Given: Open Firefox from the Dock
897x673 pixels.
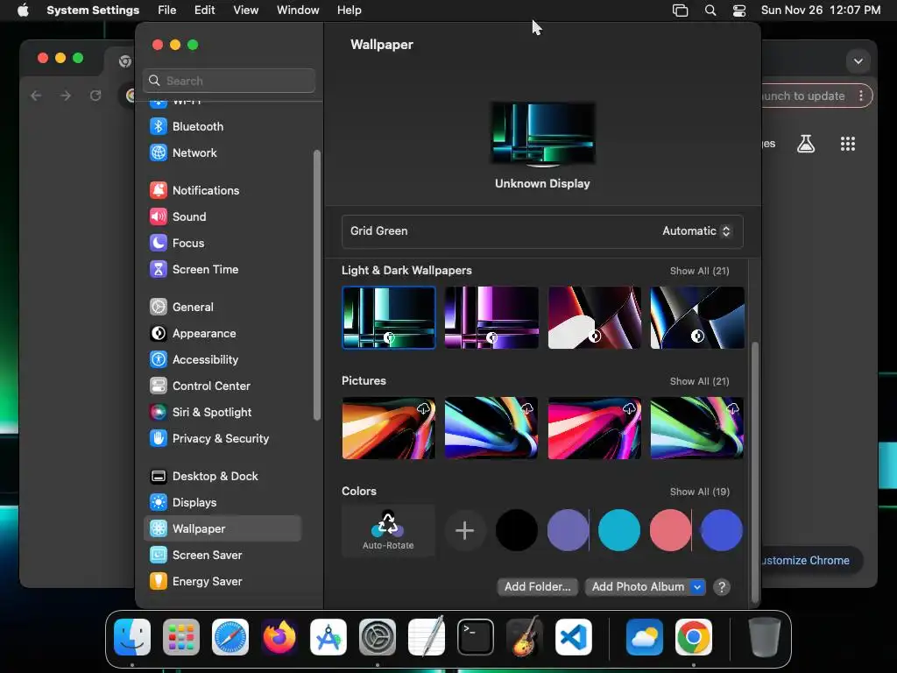Looking at the screenshot, I should [279, 637].
